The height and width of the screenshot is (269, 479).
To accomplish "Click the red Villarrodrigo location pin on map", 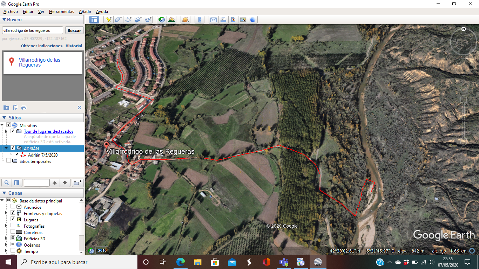I will [106, 145].
